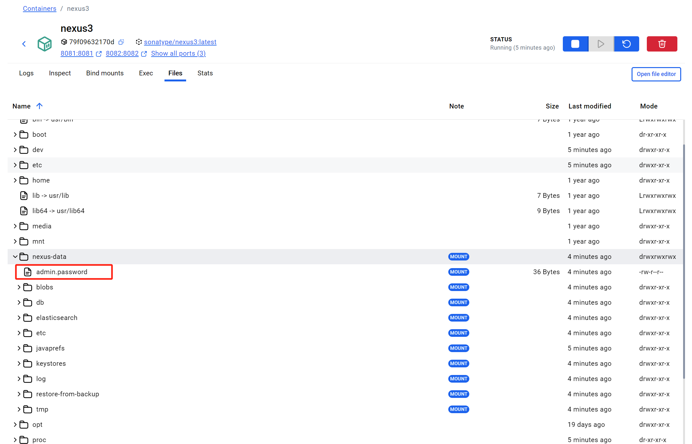Collapse the nexus-data folder
The image size is (692, 444).
coord(15,257)
